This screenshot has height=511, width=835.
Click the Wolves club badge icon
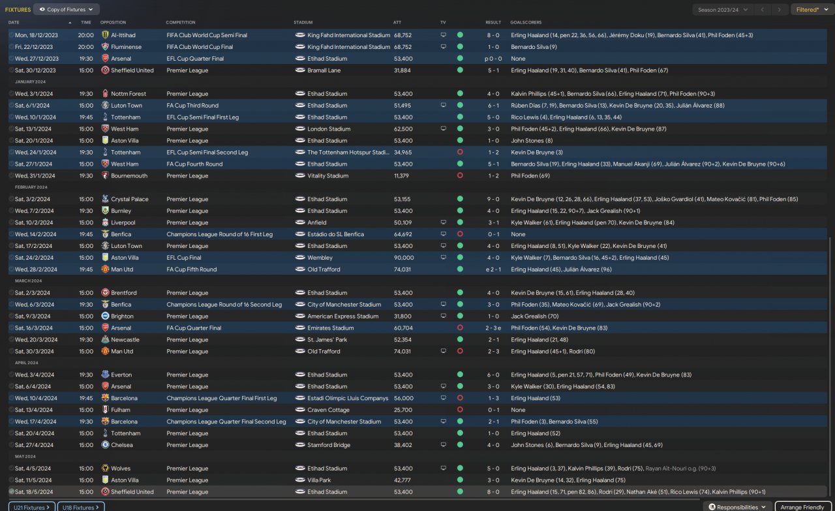pos(105,469)
